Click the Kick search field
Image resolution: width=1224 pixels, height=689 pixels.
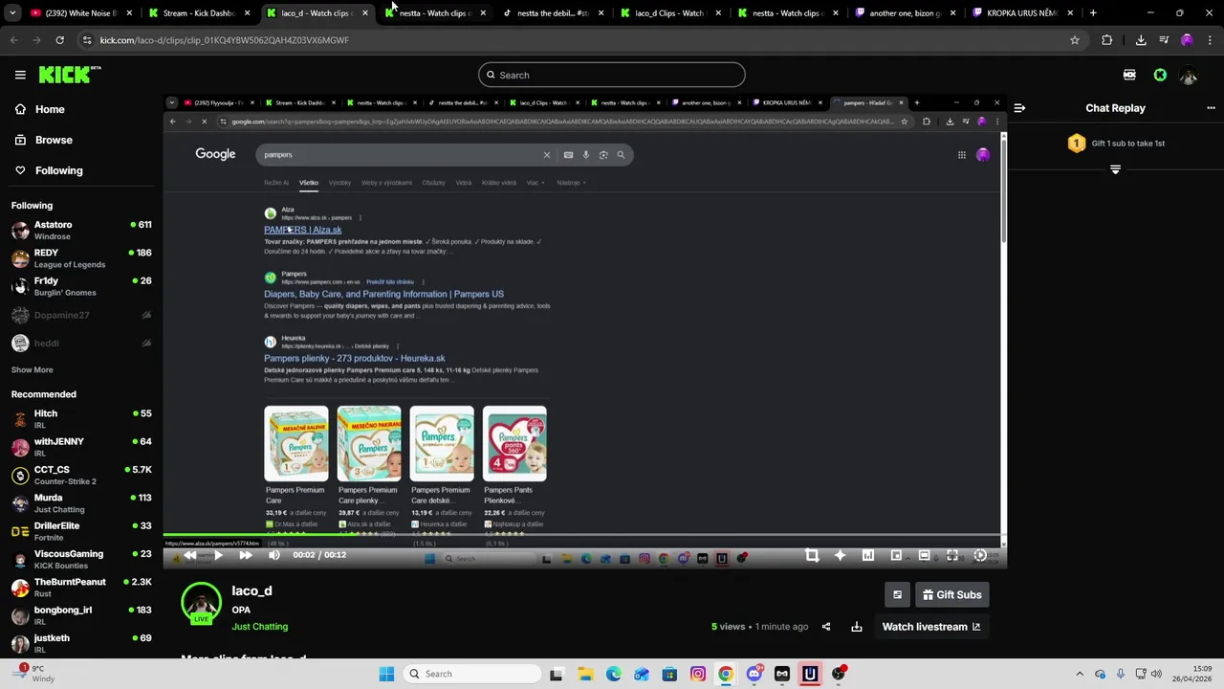(612, 75)
